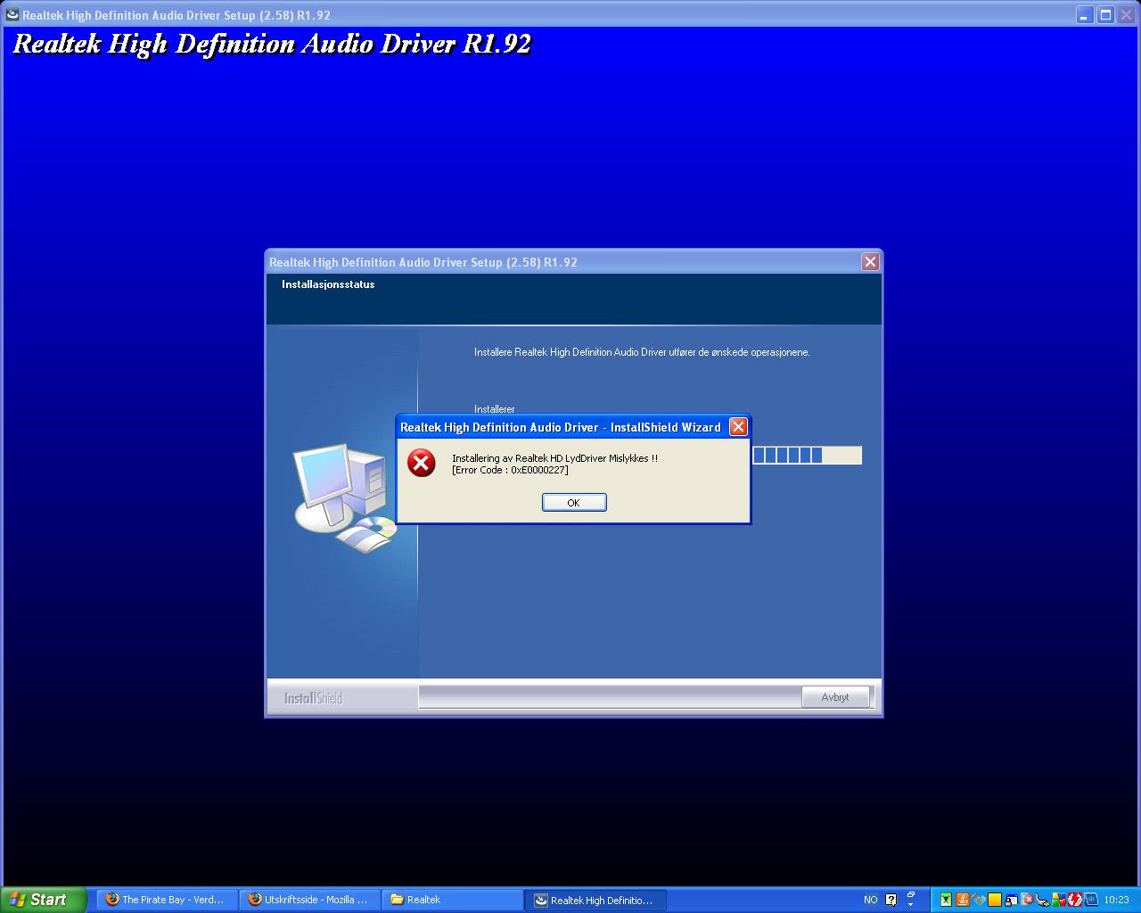Click the window-with-lock tray icon

pyautogui.click(x=1011, y=900)
